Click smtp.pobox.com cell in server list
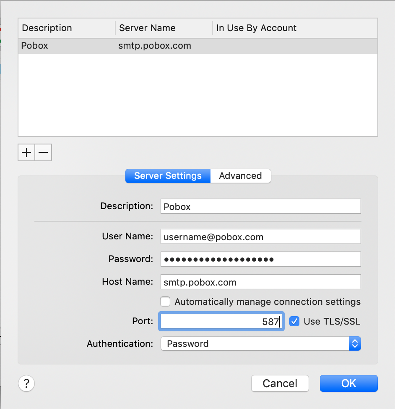 155,46
